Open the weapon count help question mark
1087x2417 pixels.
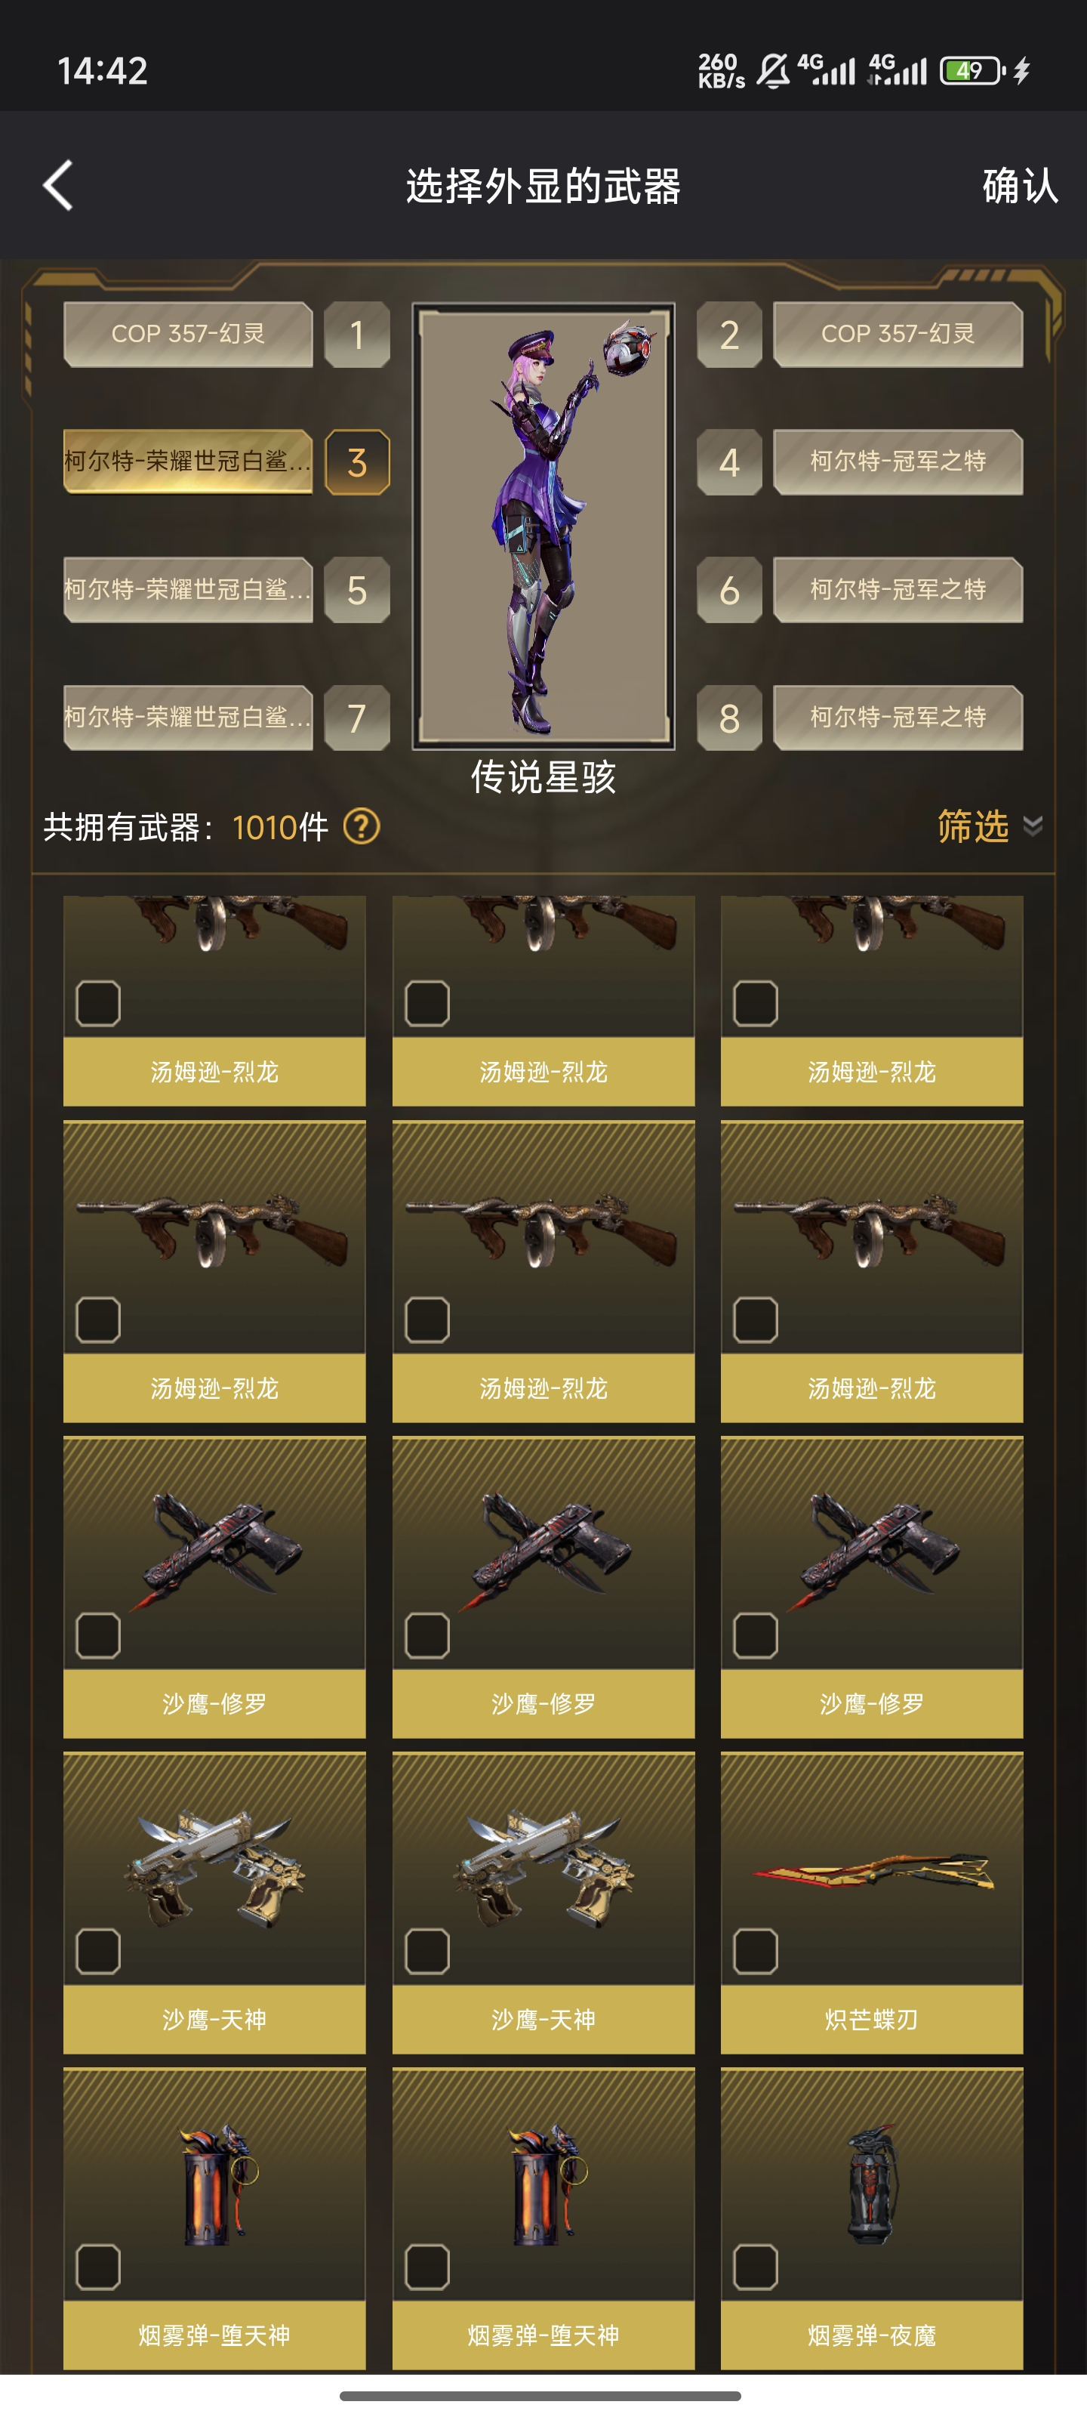pos(361,826)
